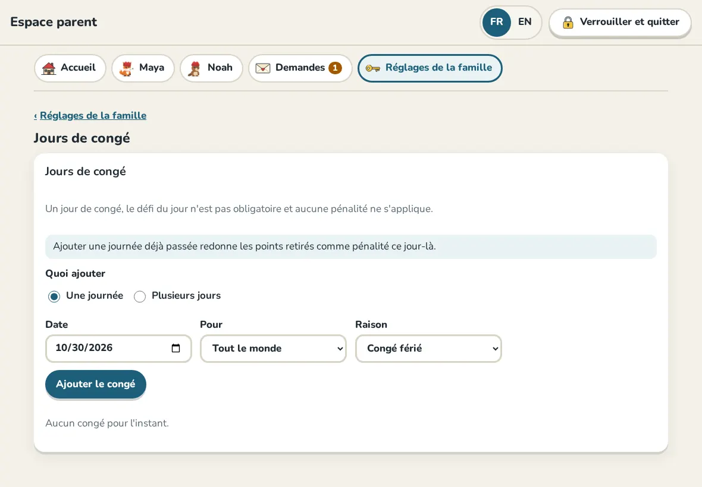702x487 pixels.
Task: Click the key icon in family settings tab
Action: pyautogui.click(x=372, y=68)
